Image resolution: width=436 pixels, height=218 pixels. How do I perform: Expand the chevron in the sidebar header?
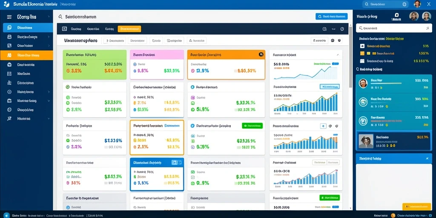pos(49,17)
